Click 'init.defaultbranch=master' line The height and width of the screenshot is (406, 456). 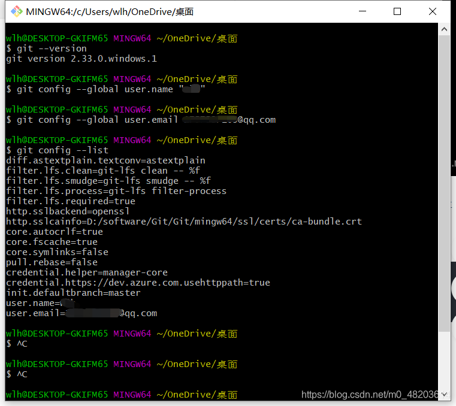click(x=73, y=293)
